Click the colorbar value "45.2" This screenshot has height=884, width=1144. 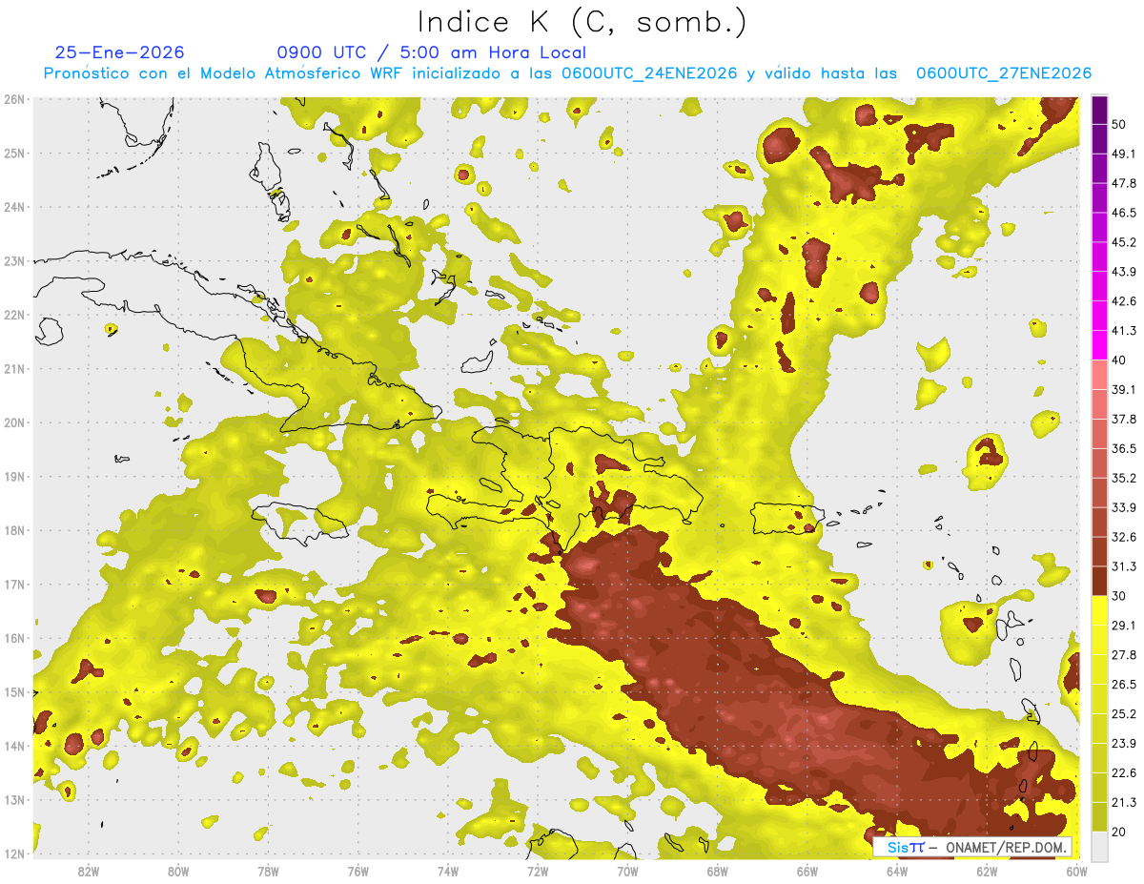click(1123, 242)
